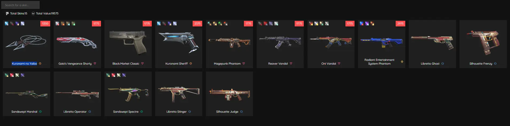
Task: Select purple variant swatch on Sandswept Spectre
Action: click(124, 75)
